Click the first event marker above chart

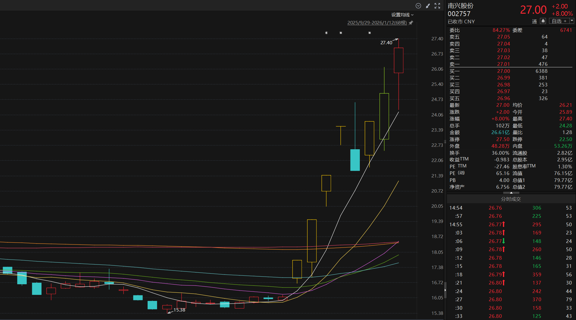pos(326,33)
